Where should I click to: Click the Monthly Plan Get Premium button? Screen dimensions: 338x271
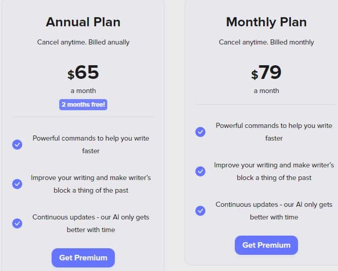point(266,245)
